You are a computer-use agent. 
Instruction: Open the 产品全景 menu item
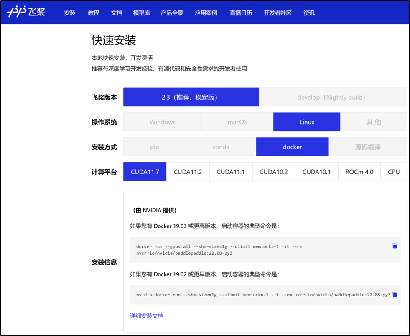172,13
